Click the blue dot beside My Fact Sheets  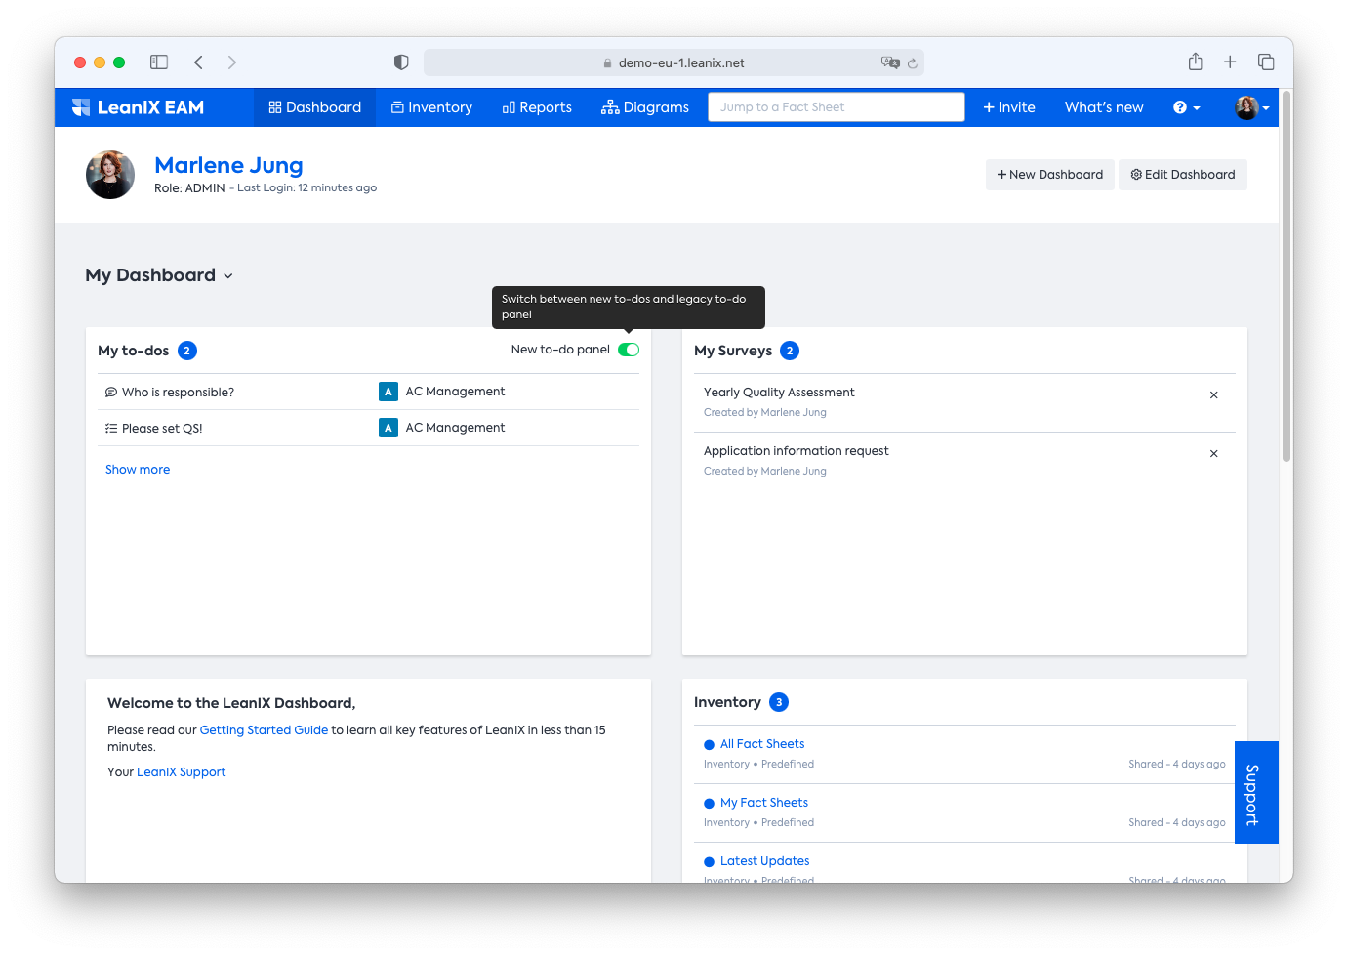point(710,804)
